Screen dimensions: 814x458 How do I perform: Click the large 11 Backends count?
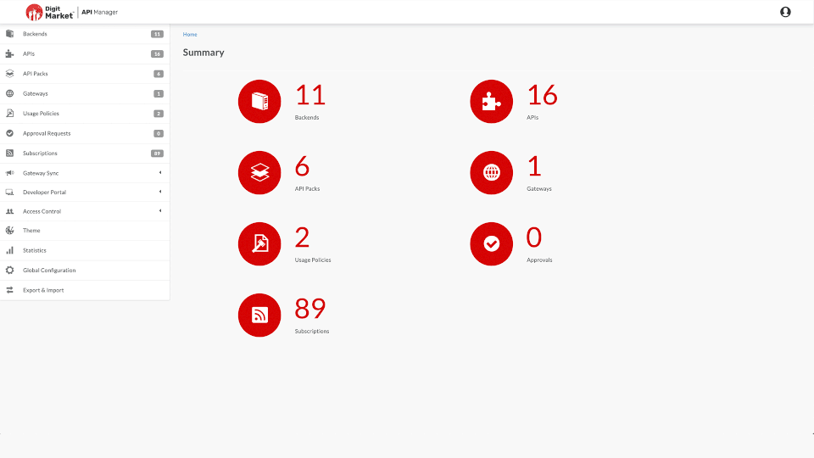tap(310, 95)
